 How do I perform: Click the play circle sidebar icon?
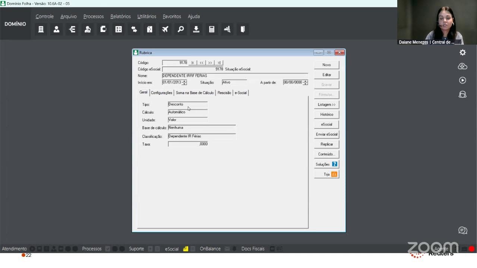click(462, 80)
